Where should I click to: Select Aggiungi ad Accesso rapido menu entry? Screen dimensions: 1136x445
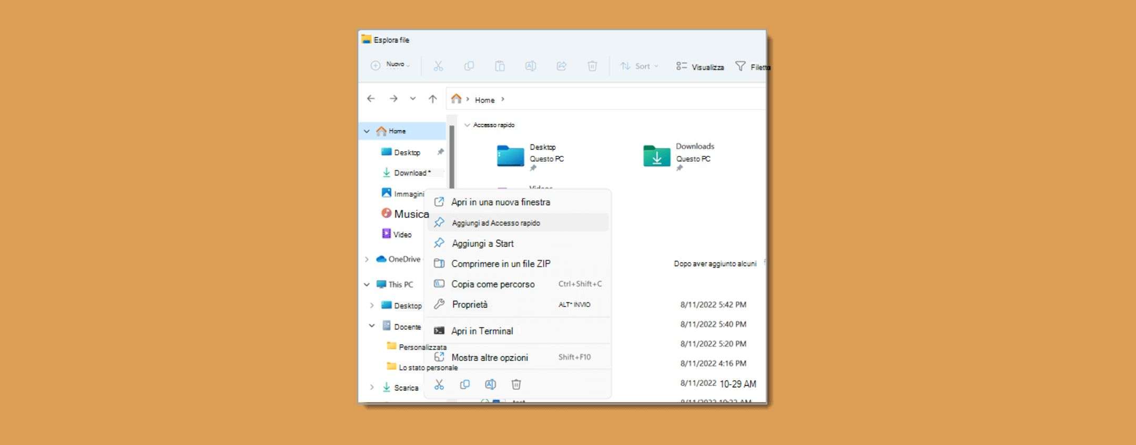(495, 223)
